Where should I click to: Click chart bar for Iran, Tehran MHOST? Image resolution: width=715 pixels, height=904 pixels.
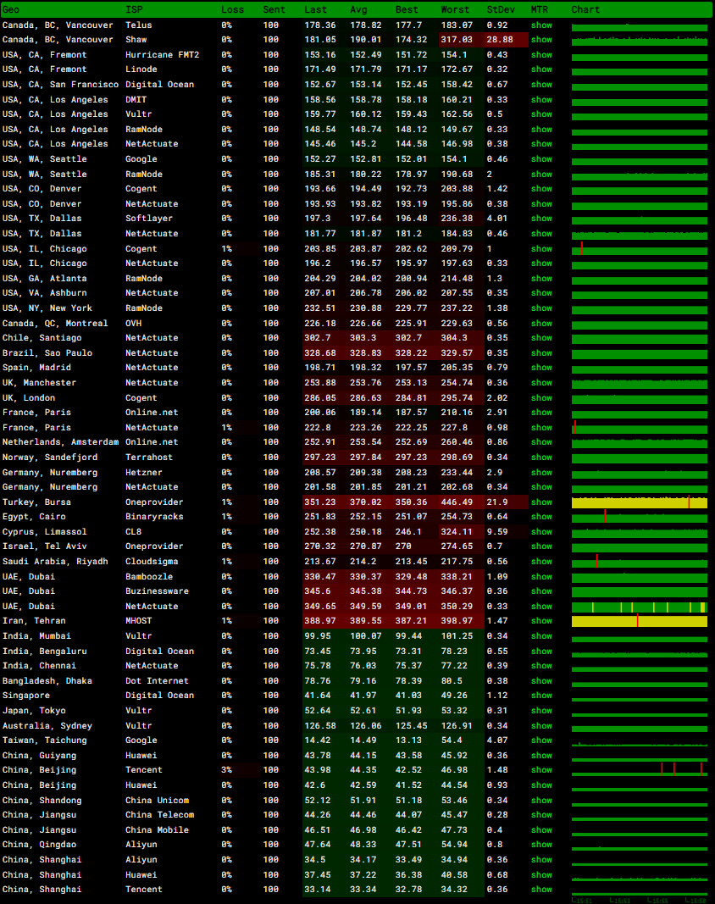(x=639, y=621)
